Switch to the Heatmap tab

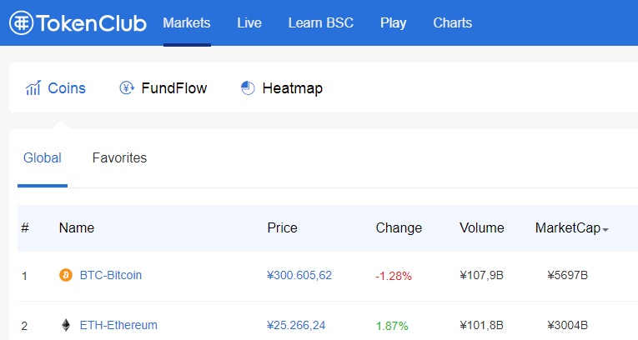[x=282, y=87]
